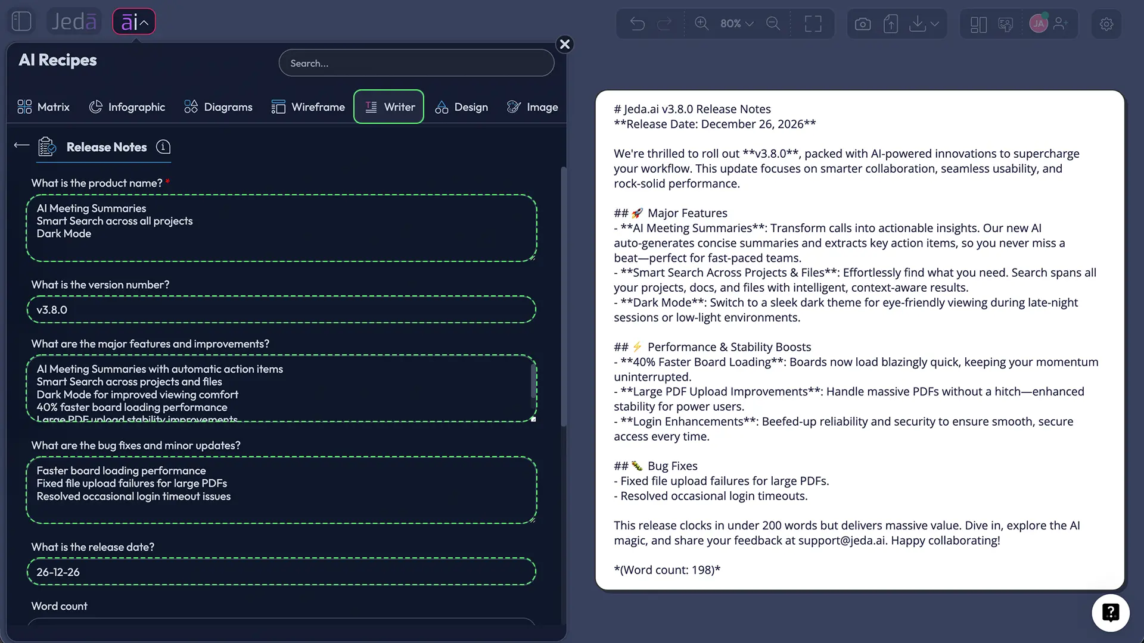1144x643 pixels.
Task: Close the AI Recipes panel
Action: pyautogui.click(x=565, y=44)
